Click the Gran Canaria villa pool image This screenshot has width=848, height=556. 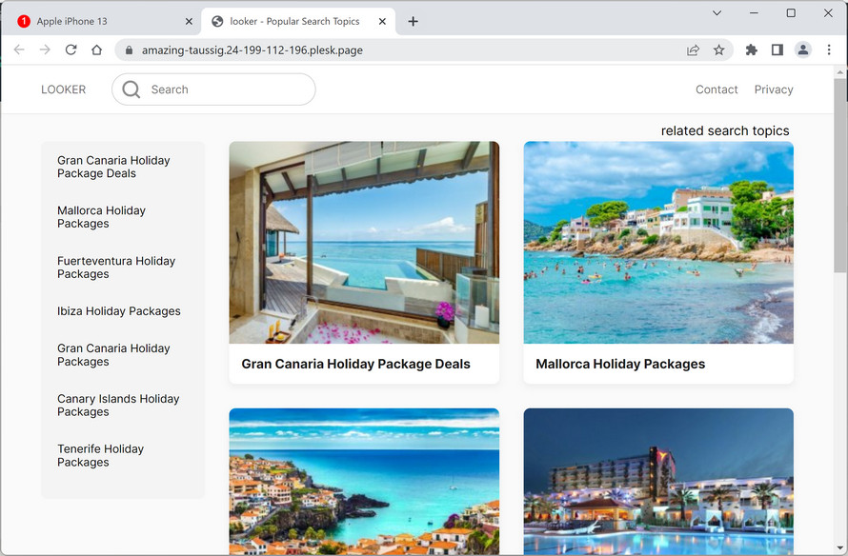click(x=364, y=243)
